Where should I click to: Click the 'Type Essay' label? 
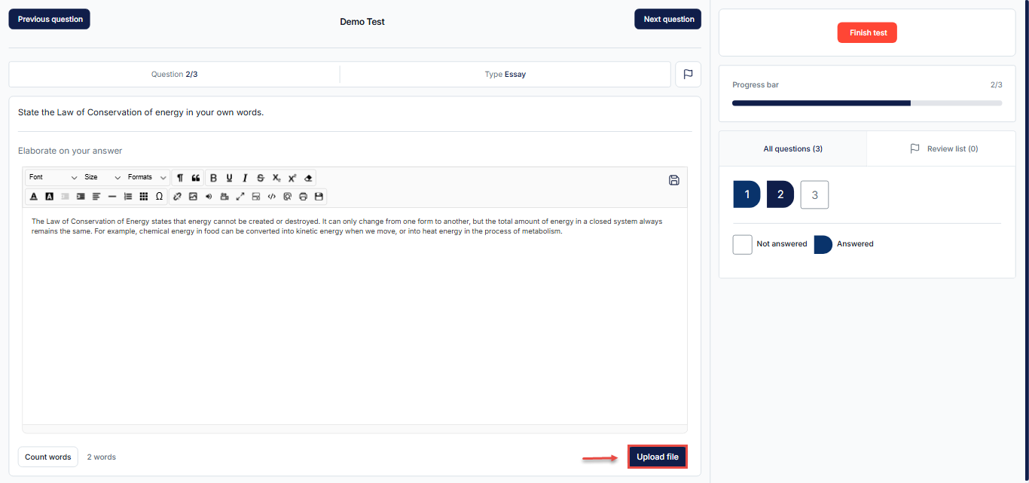(505, 75)
